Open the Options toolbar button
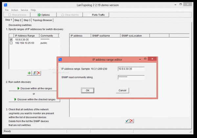 tap(43, 15)
